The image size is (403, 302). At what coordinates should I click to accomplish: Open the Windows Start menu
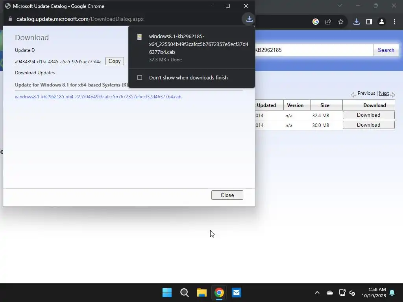pos(167,293)
